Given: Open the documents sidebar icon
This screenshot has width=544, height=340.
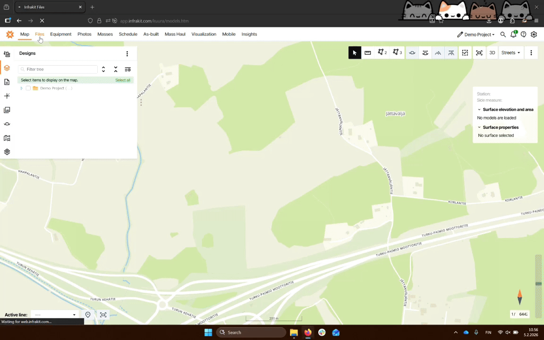Looking at the screenshot, I should tap(7, 82).
